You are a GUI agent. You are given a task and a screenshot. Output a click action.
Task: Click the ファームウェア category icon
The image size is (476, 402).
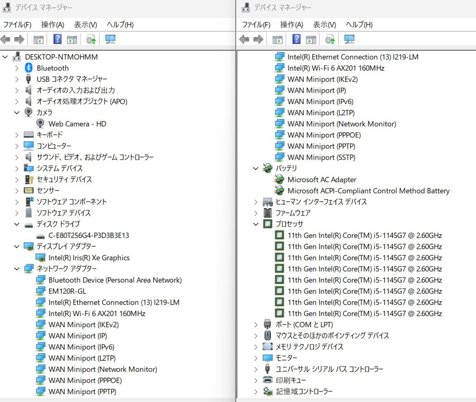268,213
